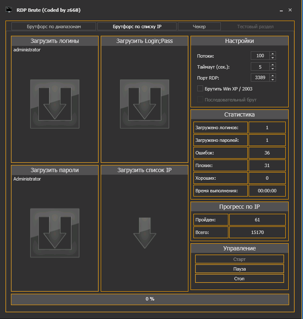Toggle the Последовательный брут checkbox

pyautogui.click(x=200, y=100)
